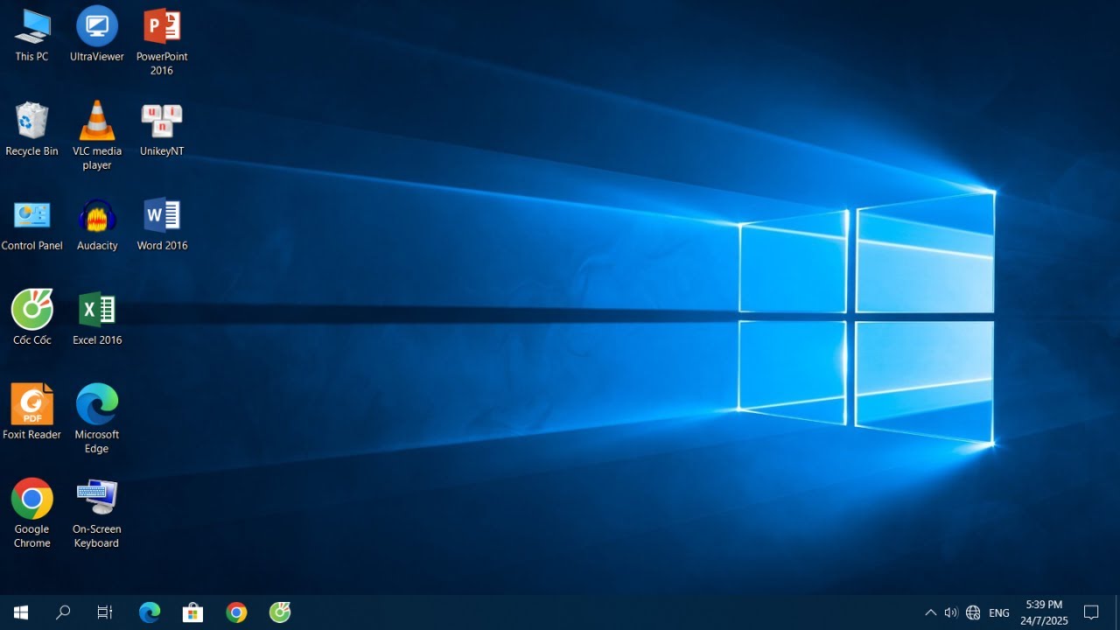Viewport: 1120px width, 630px height.
Task: Select the Word 2016 desktop shortcut
Action: 162,224
